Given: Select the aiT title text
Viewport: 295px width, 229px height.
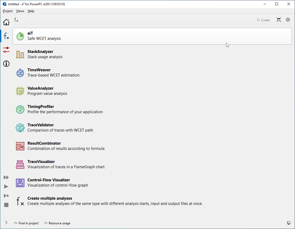Looking at the screenshot, I should tap(30, 33).
